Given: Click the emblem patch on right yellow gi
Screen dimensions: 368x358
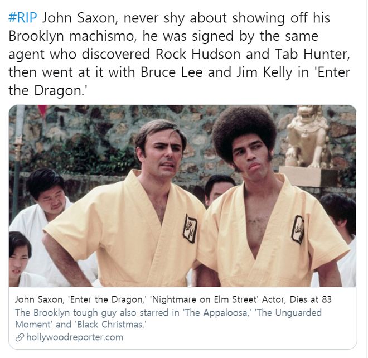Looking at the screenshot, I should pyautogui.click(x=298, y=230).
